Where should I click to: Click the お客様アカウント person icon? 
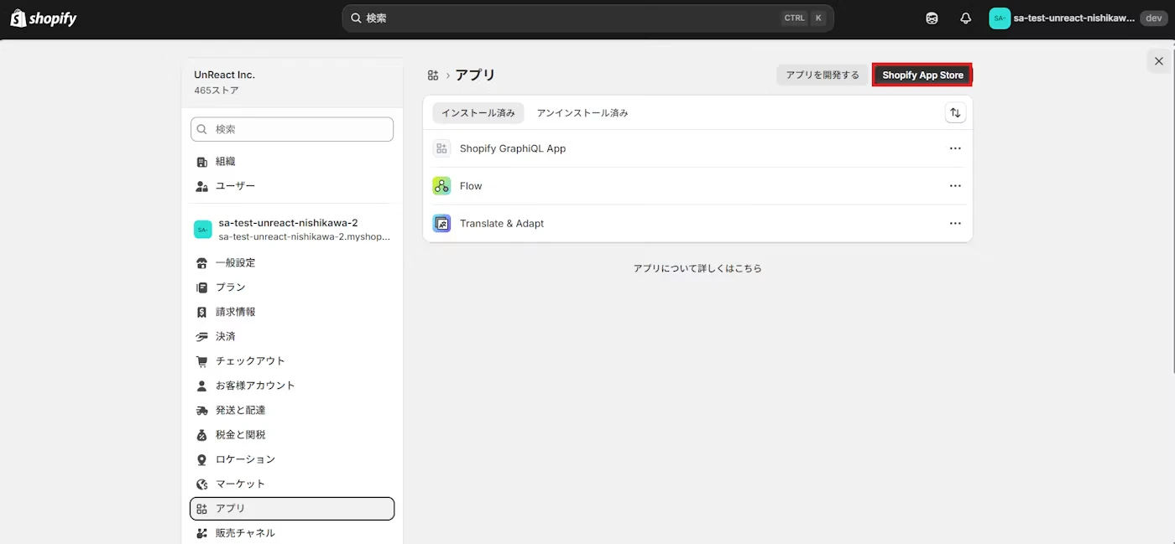[201, 386]
